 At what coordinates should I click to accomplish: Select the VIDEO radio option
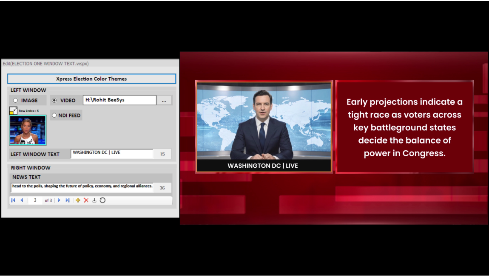54,101
